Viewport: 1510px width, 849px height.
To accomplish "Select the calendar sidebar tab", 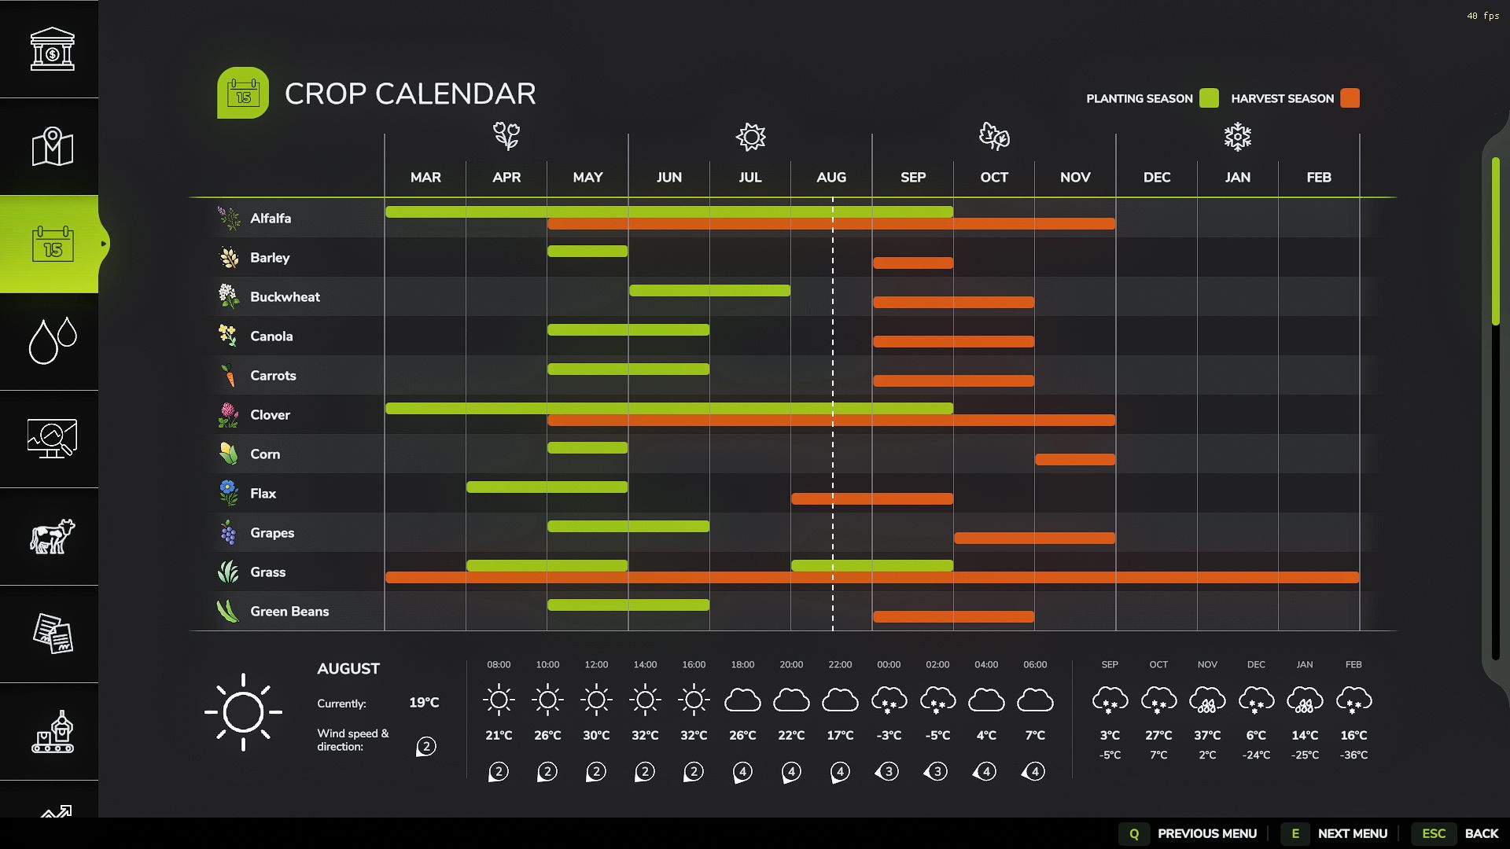I will tap(52, 244).
